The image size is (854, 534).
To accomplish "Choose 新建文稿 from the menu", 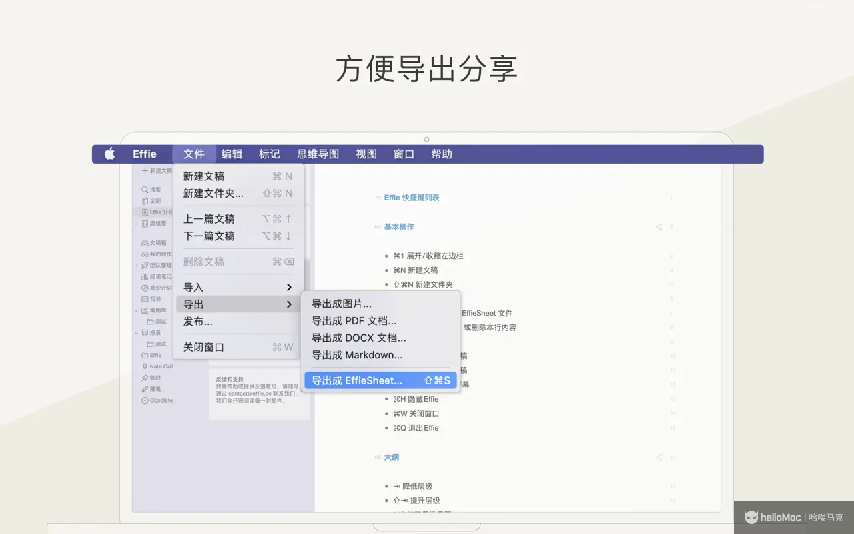I will (238, 176).
